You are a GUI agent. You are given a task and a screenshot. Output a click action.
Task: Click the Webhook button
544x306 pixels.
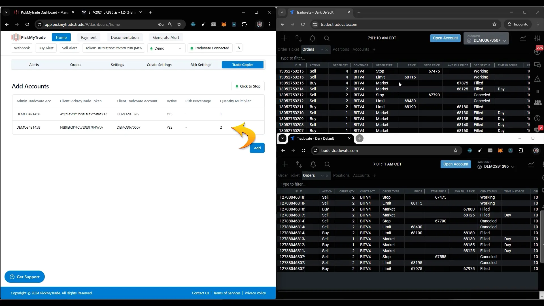pyautogui.click(x=22, y=48)
